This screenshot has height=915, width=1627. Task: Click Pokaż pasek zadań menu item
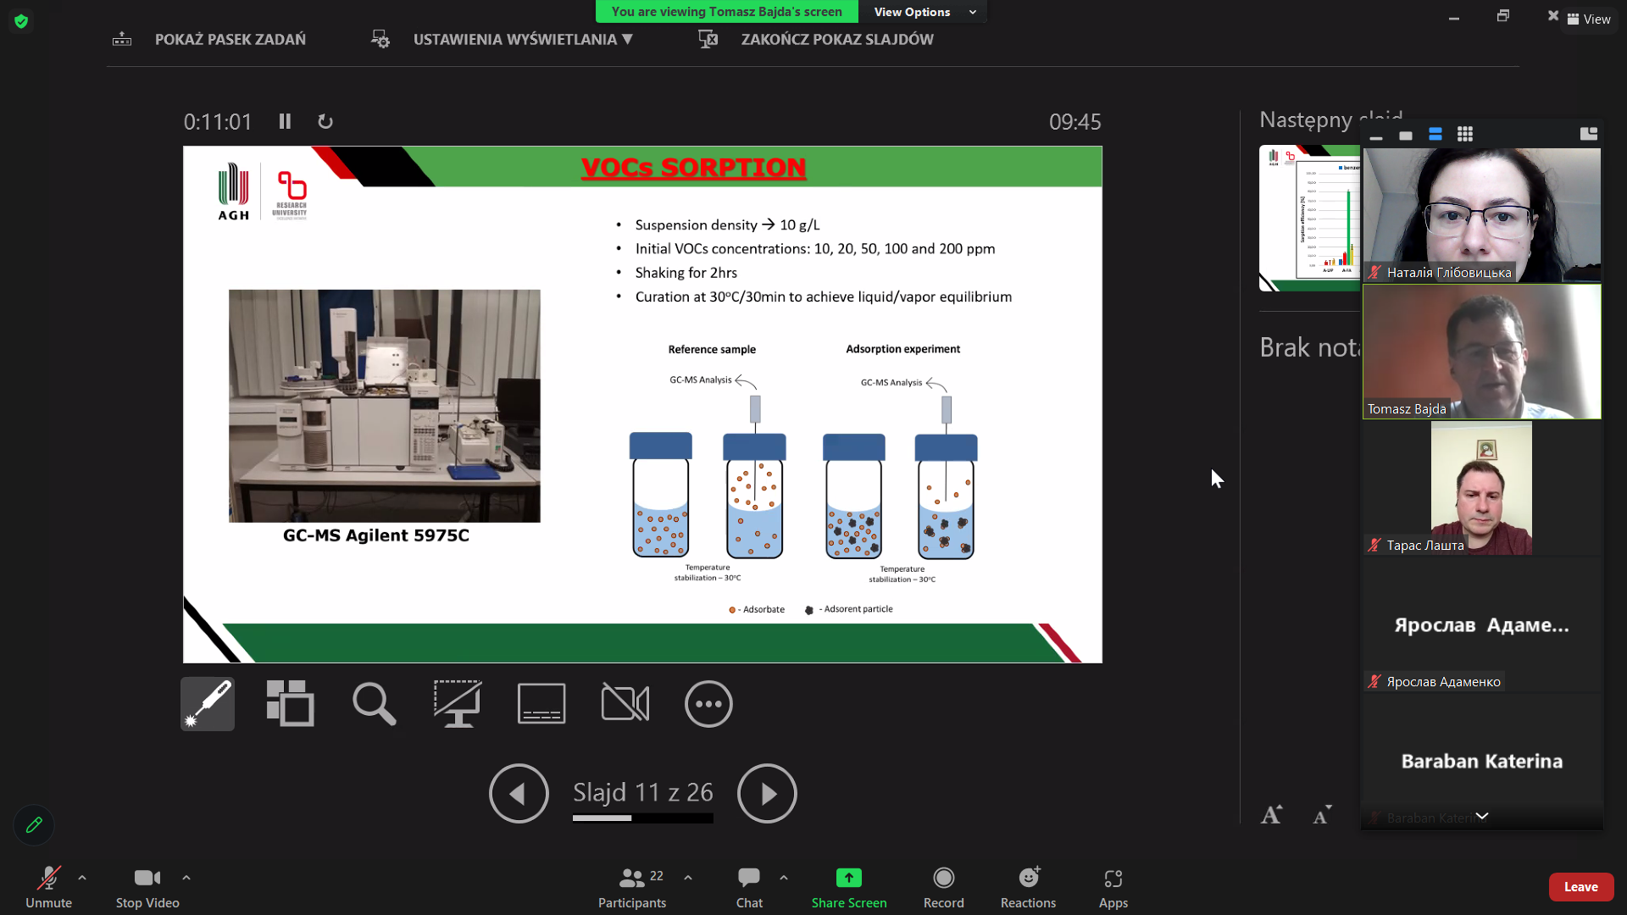tap(230, 39)
